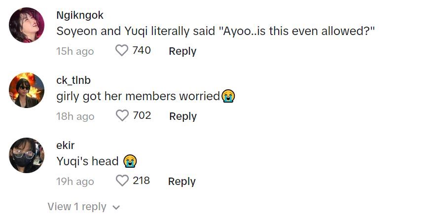Like ck_tlnb's comment with heart icon
The width and height of the screenshot is (438, 221).
coord(122,115)
